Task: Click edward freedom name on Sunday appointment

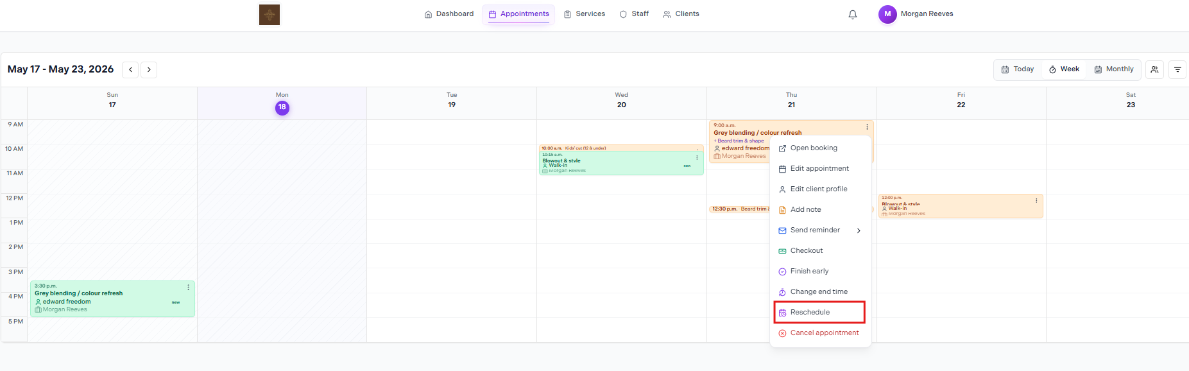Action: (67, 302)
